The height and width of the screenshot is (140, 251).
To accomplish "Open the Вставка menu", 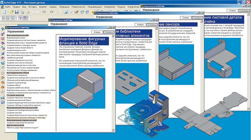I will [33, 7].
